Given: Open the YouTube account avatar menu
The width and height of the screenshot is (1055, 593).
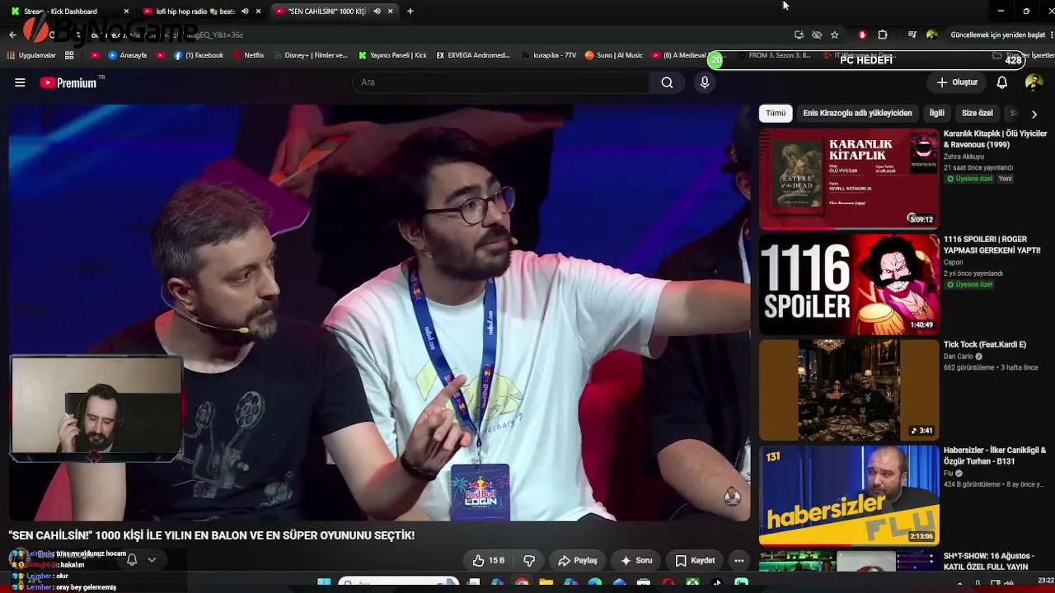Looking at the screenshot, I should click(x=1034, y=82).
